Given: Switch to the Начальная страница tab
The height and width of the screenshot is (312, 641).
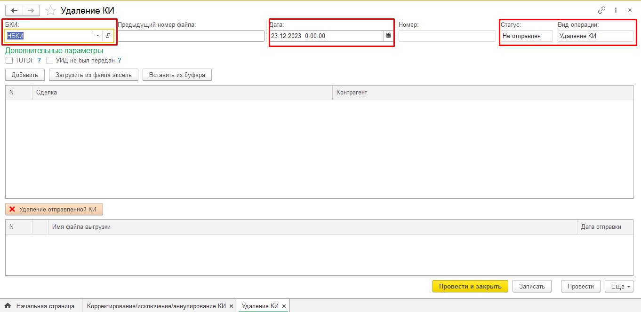Looking at the screenshot, I should coord(41,306).
